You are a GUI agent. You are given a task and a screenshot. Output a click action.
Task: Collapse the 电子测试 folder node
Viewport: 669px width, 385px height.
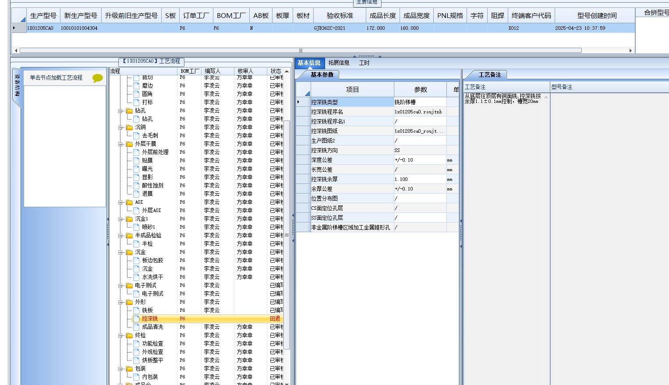[120, 286]
